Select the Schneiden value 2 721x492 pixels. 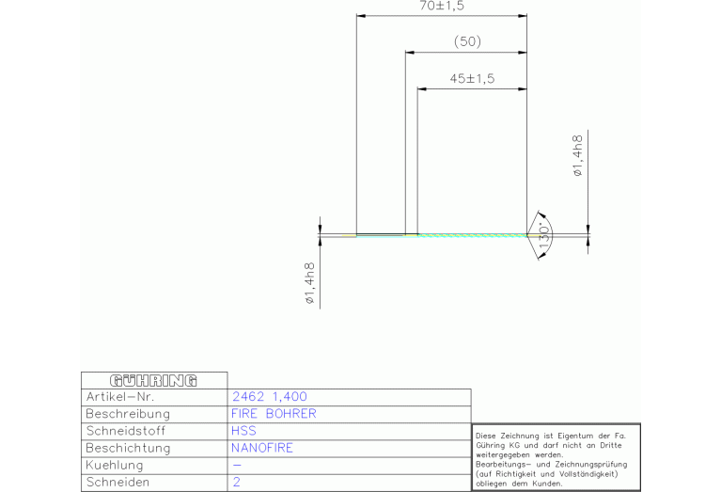pyautogui.click(x=236, y=483)
